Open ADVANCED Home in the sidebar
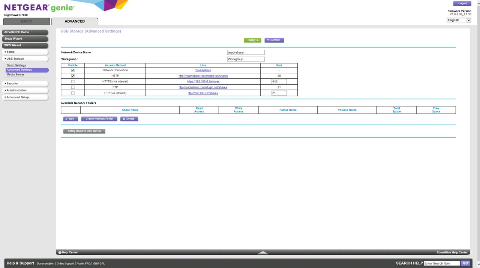 [x=25, y=32]
